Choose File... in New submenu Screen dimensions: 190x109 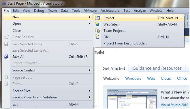(x=138, y=37)
